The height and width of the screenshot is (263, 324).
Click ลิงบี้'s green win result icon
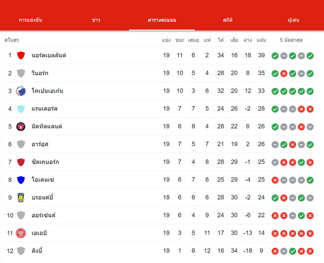coord(293,251)
